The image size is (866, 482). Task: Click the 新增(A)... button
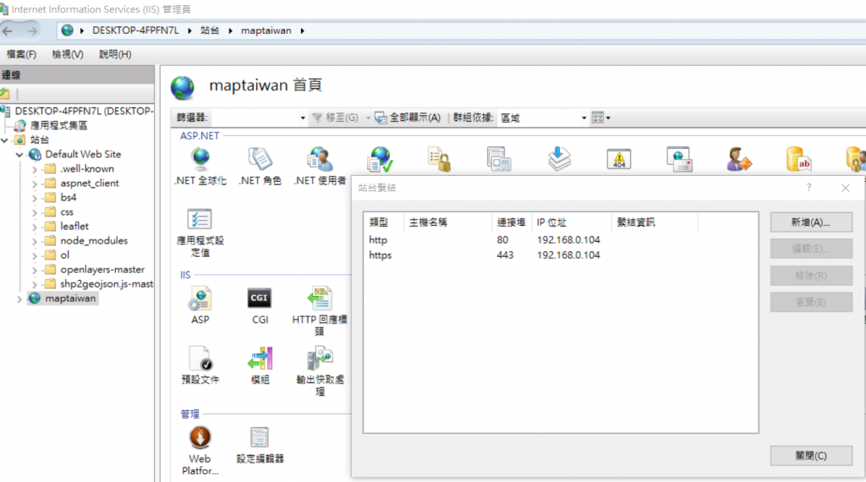[x=811, y=222]
